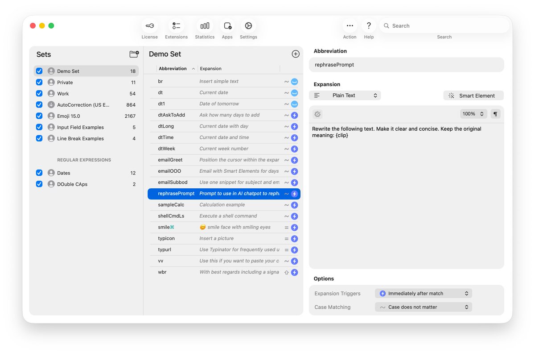
Task: Select the DOuble CAps set row
Action: 86,184
